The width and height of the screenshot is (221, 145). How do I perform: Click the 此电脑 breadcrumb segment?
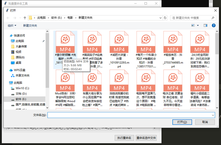[x=41, y=18]
